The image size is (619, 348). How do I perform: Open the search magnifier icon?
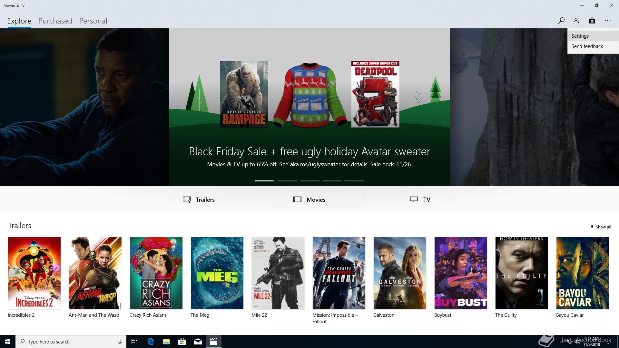tap(561, 21)
